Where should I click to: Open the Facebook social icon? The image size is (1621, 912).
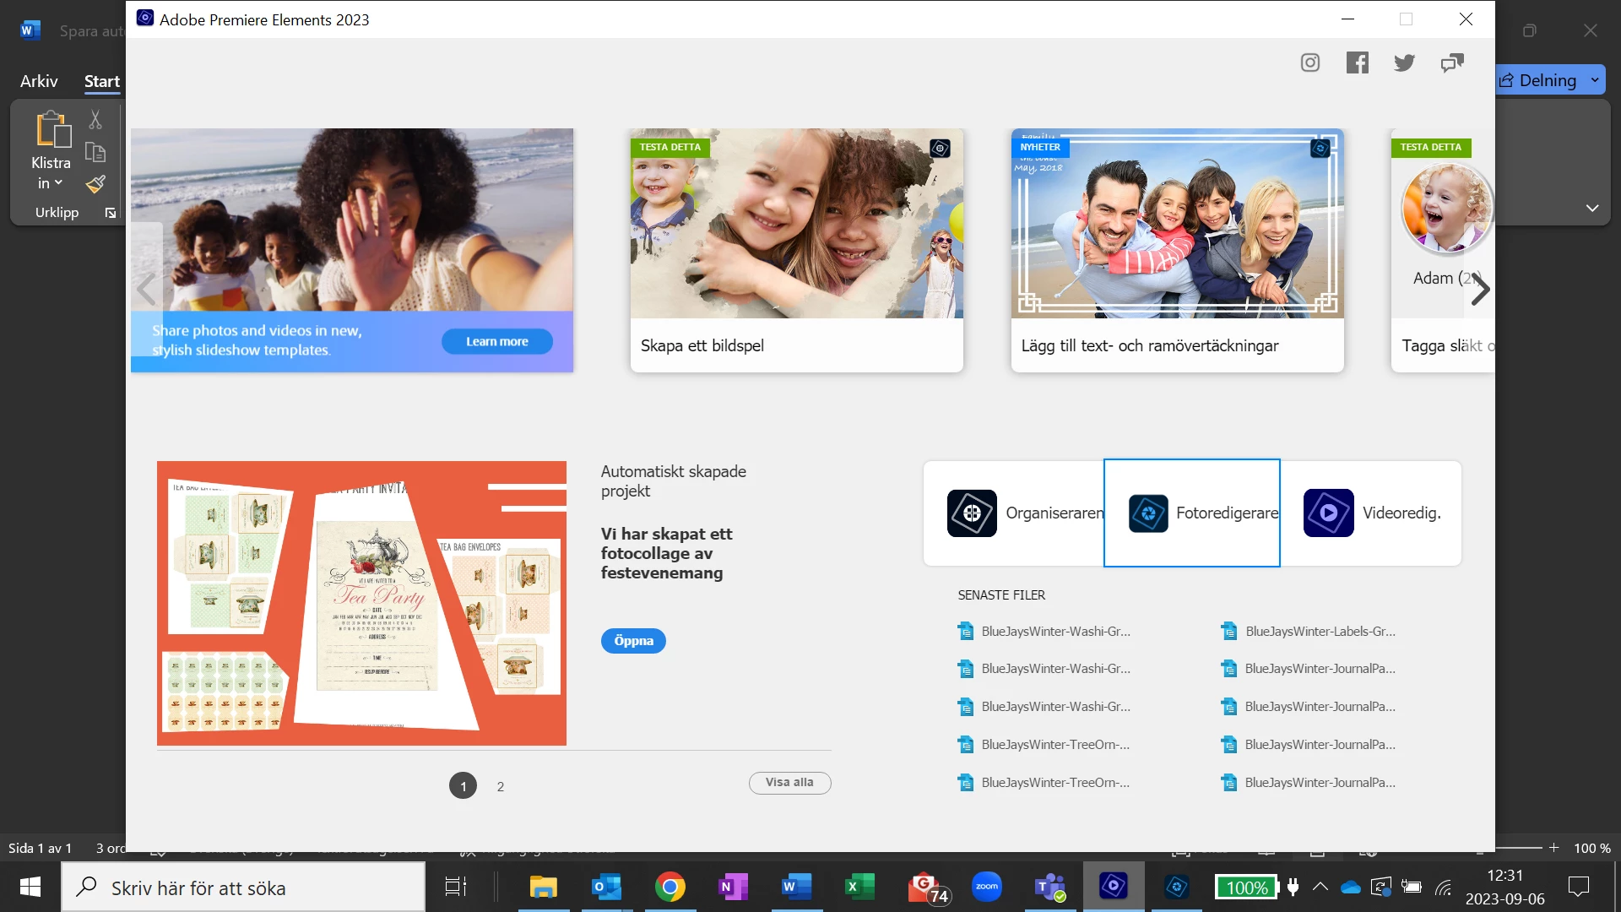(1357, 62)
